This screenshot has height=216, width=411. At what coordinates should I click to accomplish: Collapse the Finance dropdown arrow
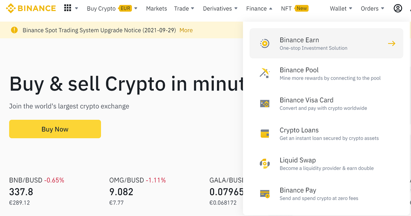271,9
